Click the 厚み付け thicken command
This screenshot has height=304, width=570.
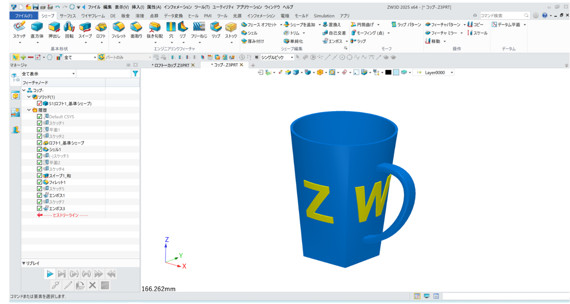(x=253, y=41)
